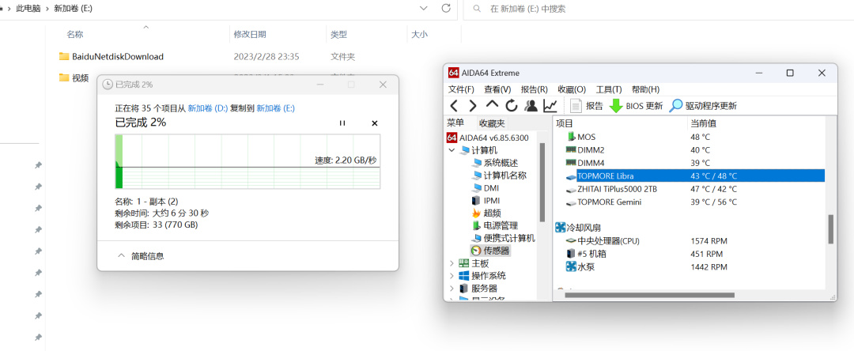Click the 冷却风扇 section header
854x351 pixels.
point(578,228)
